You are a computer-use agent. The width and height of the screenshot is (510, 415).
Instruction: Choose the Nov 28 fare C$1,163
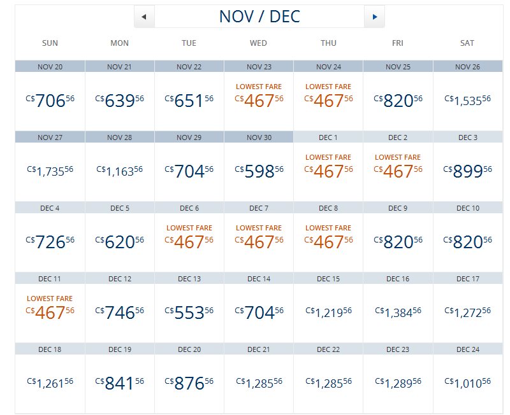(120, 170)
